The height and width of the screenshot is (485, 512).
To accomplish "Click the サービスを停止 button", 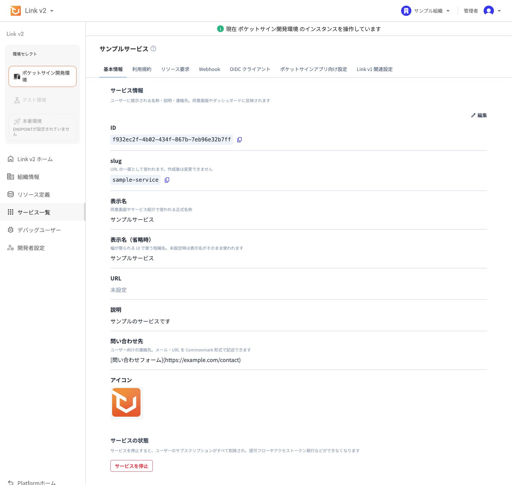I will pyautogui.click(x=132, y=466).
